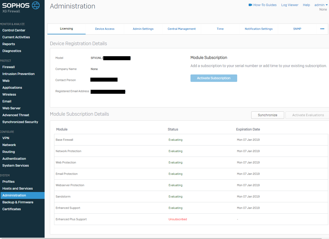Click the Help link
The image size is (329, 239).
[x=306, y=5]
